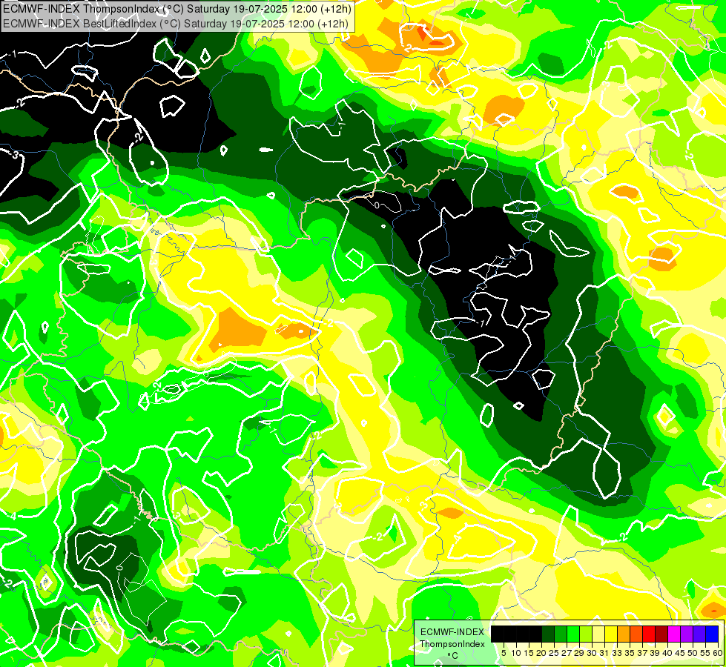The width and height of the screenshot is (726, 667).
Task: Pick the orange 33-35 legend swatch
Action: click(x=624, y=634)
